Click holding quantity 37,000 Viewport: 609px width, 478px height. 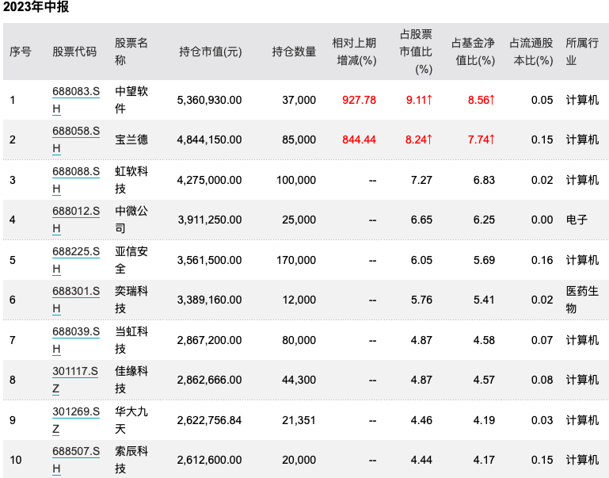[299, 100]
